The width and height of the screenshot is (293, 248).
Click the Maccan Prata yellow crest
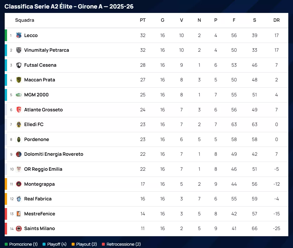pos(19,80)
